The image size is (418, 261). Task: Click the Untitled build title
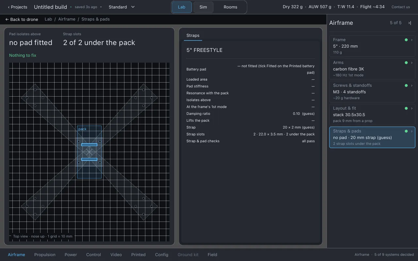(50, 7)
